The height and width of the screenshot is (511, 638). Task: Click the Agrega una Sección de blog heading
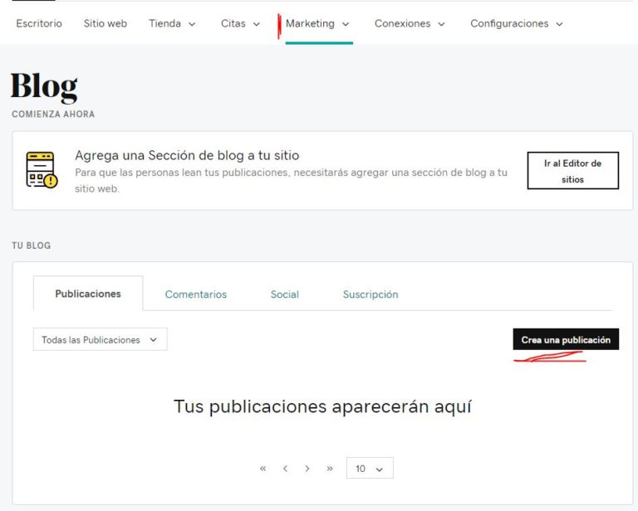point(187,156)
